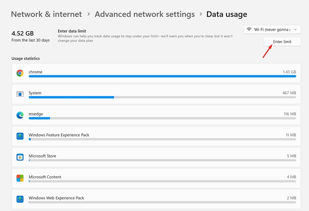Screen dimensions: 309x211
Task: Click the Microsoft Content icon
Action: pyautogui.click(x=20, y=178)
